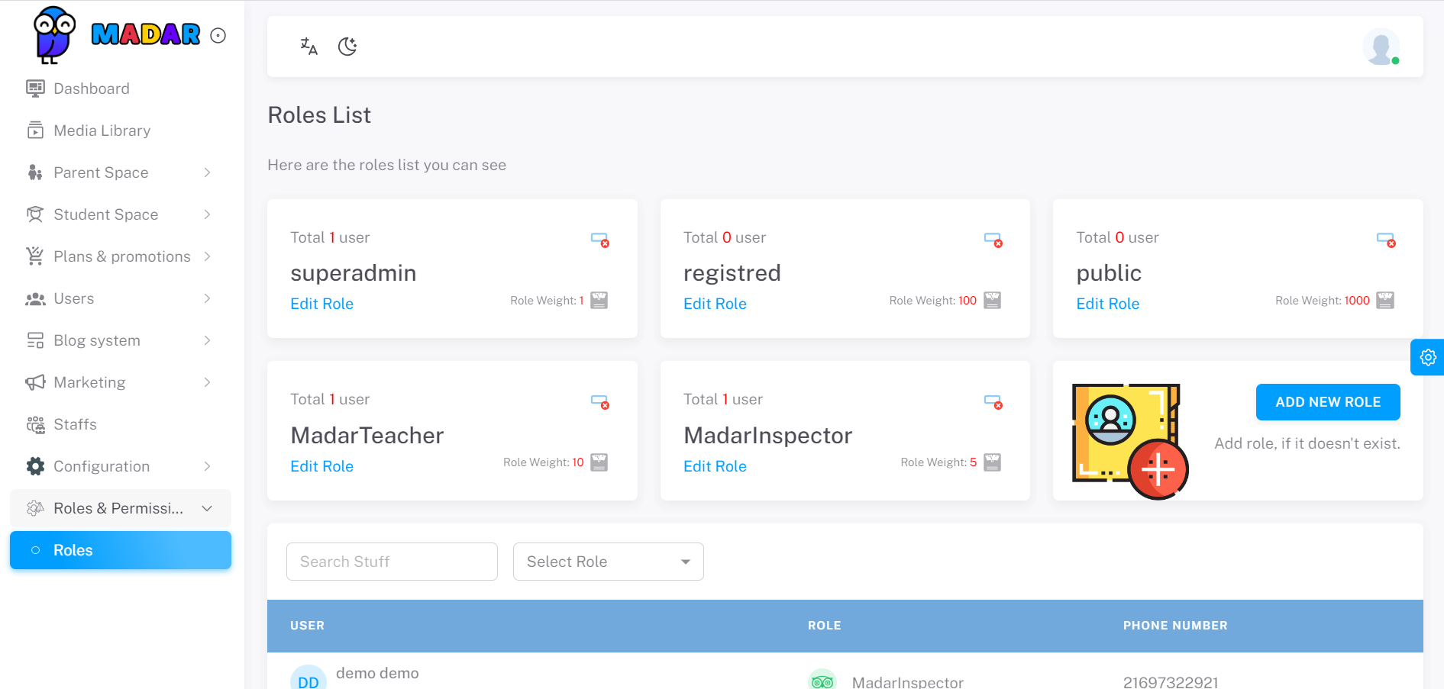Image resolution: width=1444 pixels, height=689 pixels.
Task: Collapse the Roles & Permissions menu
Action: [x=120, y=508]
